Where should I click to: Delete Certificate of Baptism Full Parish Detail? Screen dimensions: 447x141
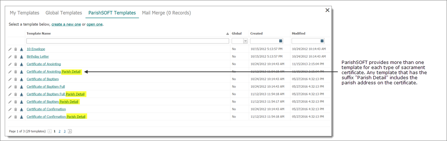point(15,94)
